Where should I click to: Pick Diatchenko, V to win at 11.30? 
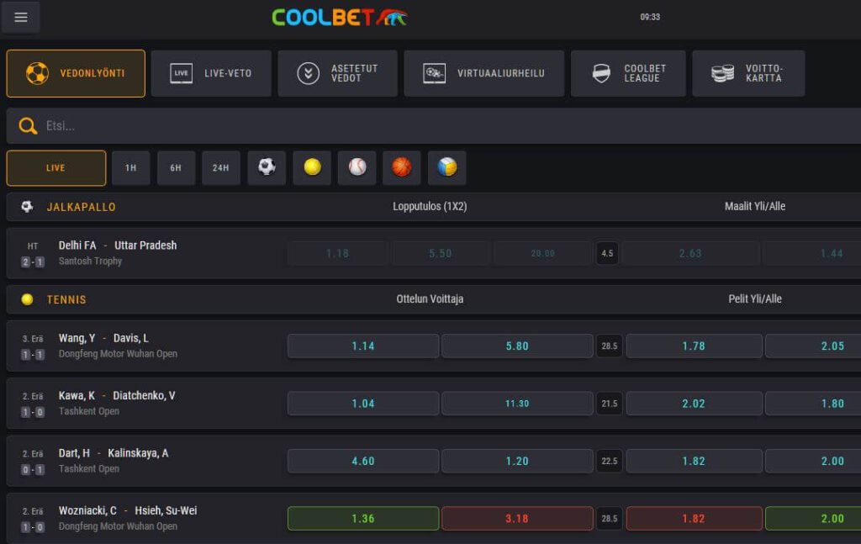pyautogui.click(x=517, y=404)
